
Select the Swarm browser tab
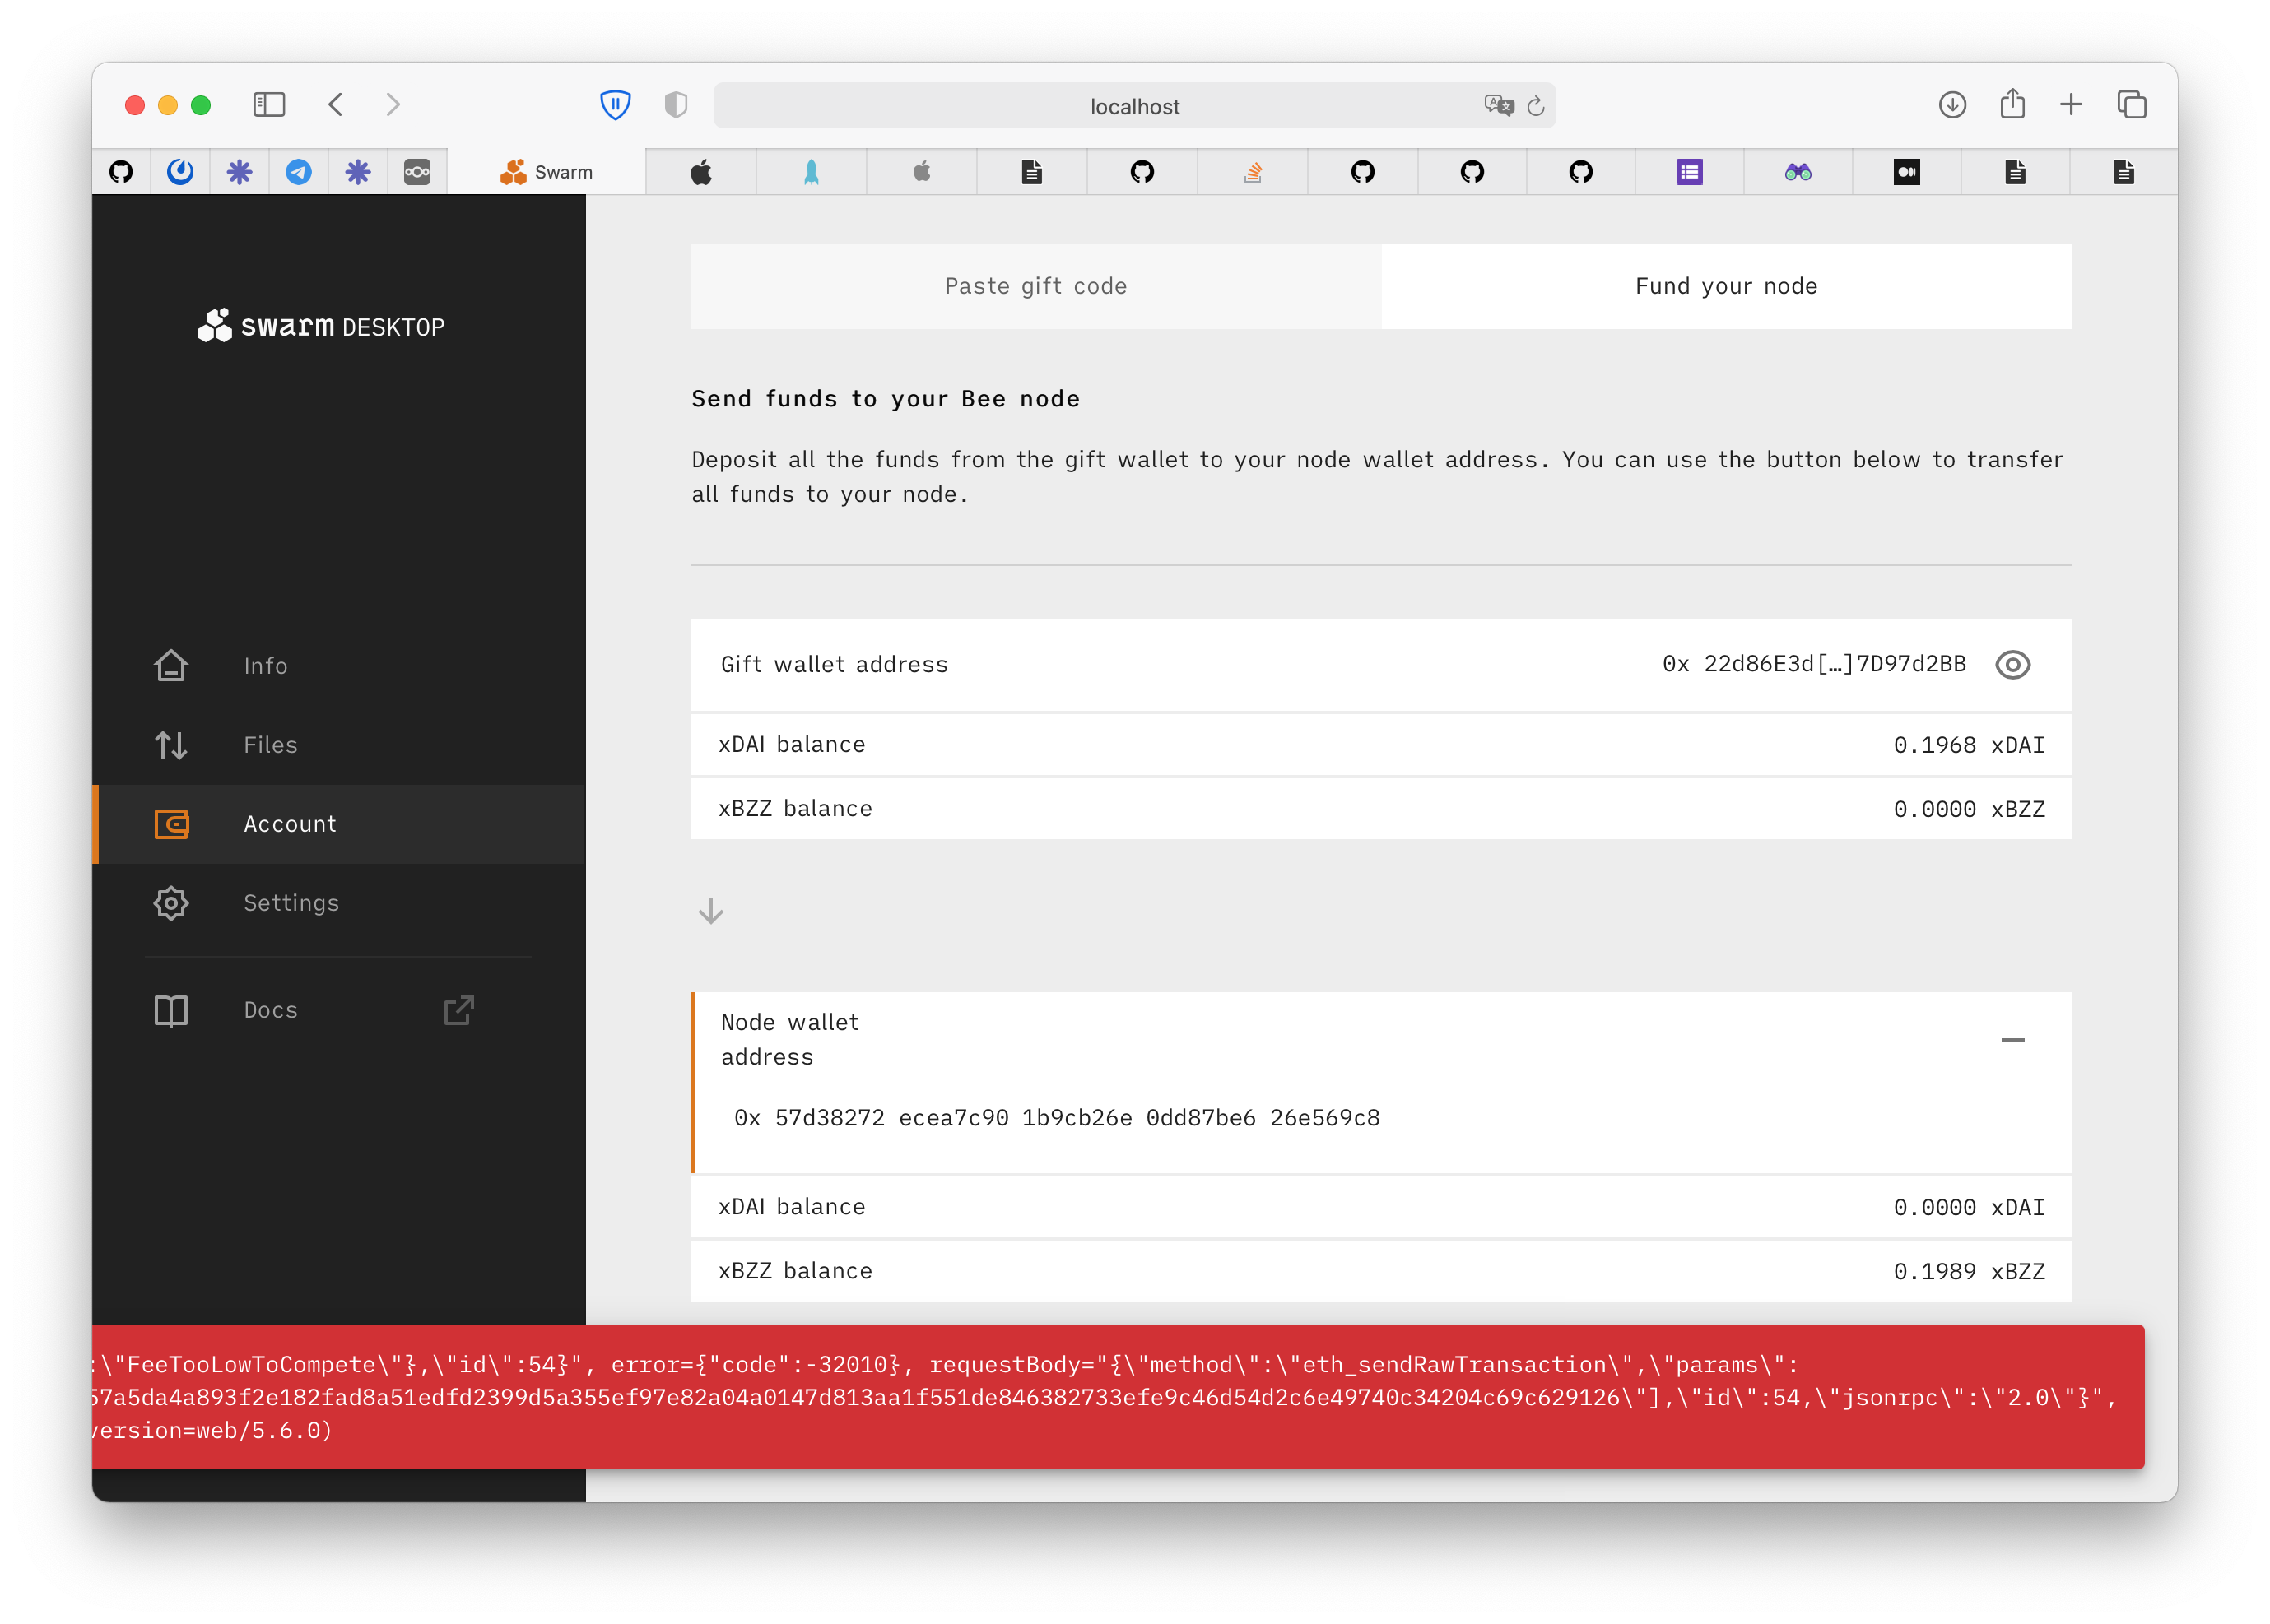tap(549, 171)
